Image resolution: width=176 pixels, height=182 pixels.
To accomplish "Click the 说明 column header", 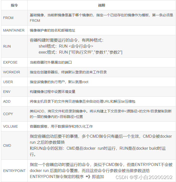I will point(101,5).
